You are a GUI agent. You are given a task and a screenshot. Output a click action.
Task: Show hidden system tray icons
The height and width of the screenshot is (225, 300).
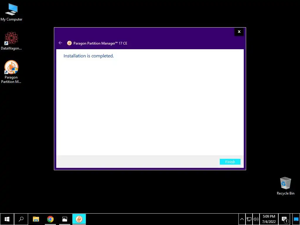(242, 219)
